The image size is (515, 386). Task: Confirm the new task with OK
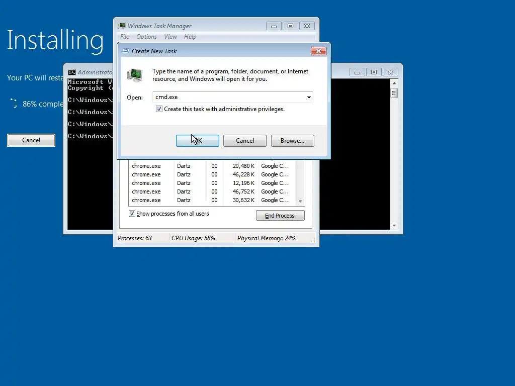click(197, 141)
